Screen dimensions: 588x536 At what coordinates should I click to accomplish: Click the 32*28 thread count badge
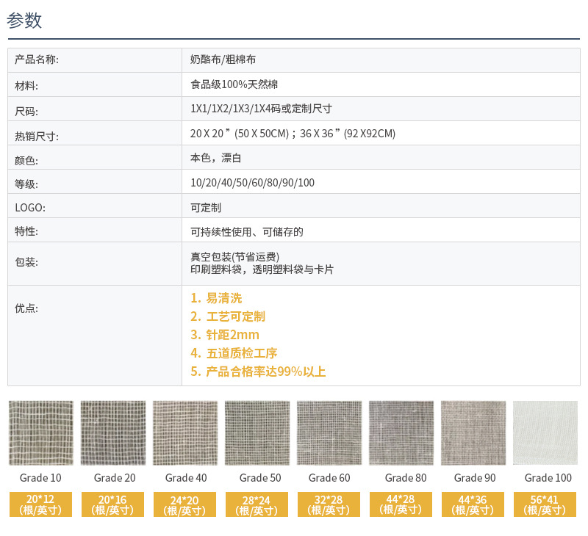(x=329, y=504)
